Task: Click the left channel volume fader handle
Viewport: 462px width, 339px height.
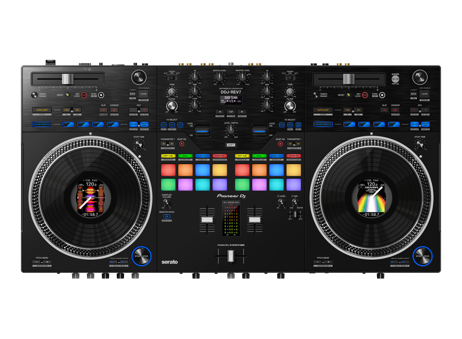Action: (x=207, y=220)
